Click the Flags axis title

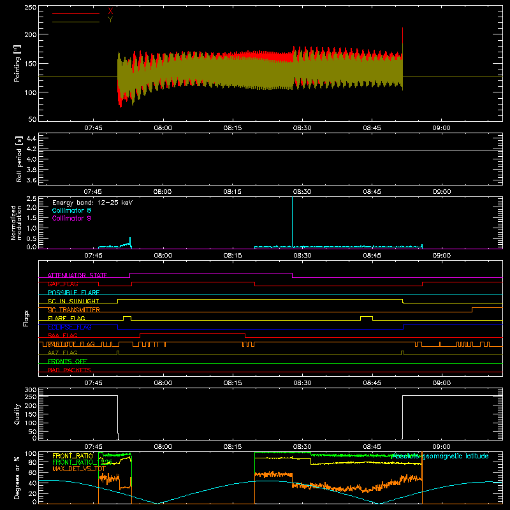point(26,318)
